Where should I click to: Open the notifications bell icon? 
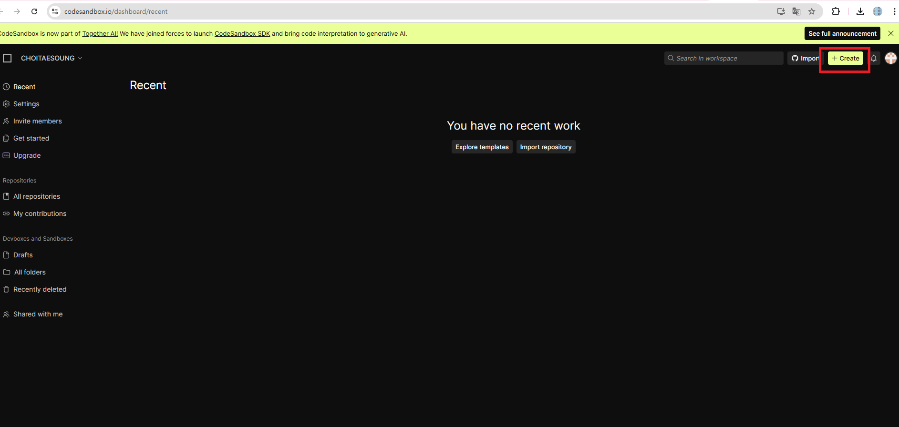[874, 58]
